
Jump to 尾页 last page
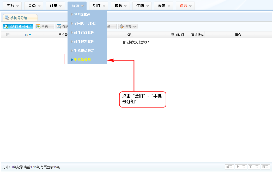(x=265, y=167)
